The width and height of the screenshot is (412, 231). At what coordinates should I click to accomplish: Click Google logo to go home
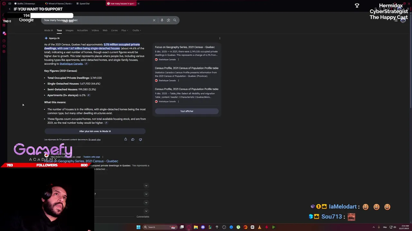point(26,20)
